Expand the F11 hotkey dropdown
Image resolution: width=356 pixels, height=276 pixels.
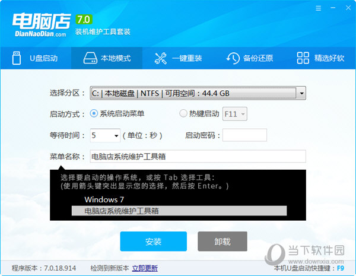point(235,114)
